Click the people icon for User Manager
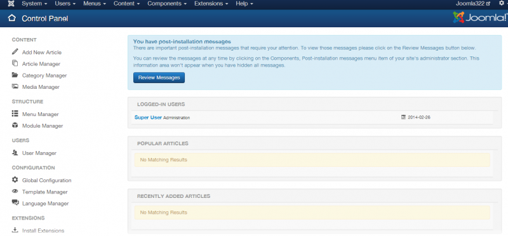The width and height of the screenshot is (508, 236). click(x=15, y=152)
